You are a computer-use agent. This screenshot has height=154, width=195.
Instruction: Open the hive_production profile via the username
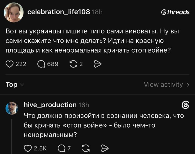pyautogui.click(x=50, y=105)
